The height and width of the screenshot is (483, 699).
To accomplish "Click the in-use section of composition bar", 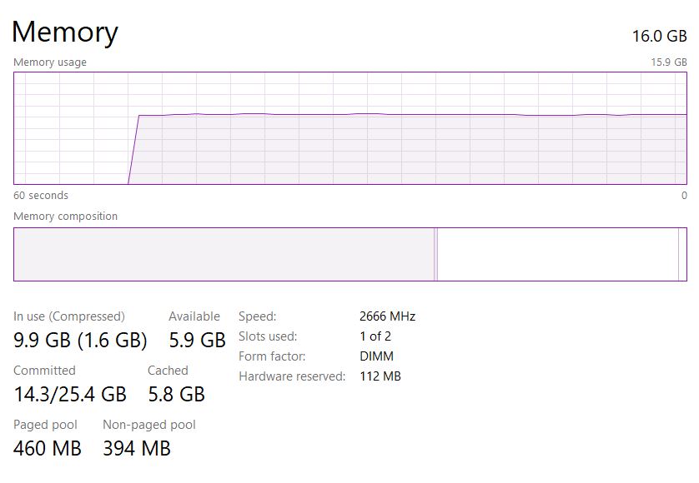I will pyautogui.click(x=224, y=255).
